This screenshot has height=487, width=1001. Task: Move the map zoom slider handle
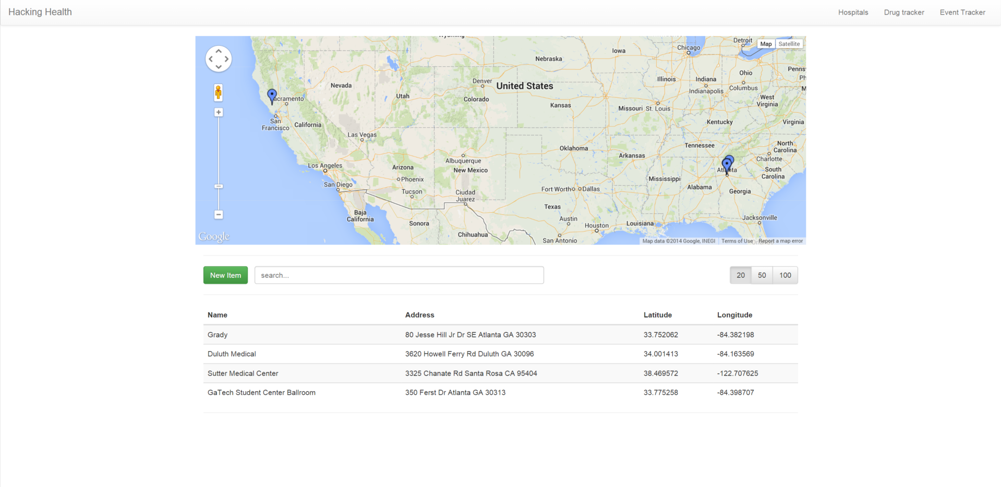219,186
